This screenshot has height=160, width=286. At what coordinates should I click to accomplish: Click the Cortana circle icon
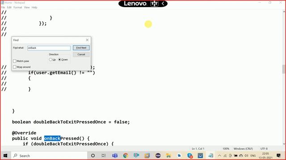(x=93, y=156)
